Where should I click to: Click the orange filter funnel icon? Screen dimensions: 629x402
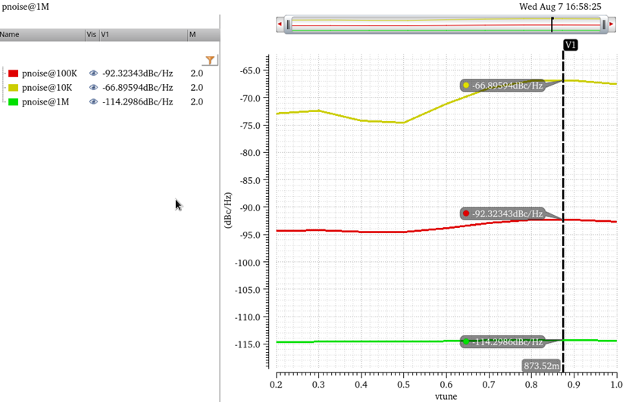(x=211, y=60)
